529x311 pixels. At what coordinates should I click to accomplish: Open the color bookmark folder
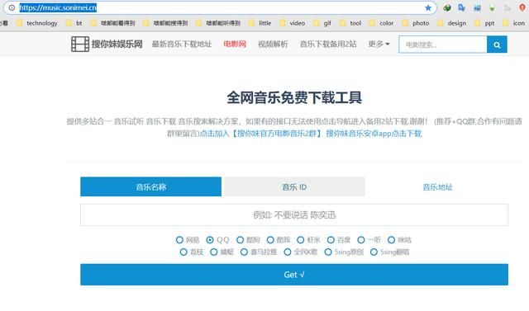tap(381, 23)
